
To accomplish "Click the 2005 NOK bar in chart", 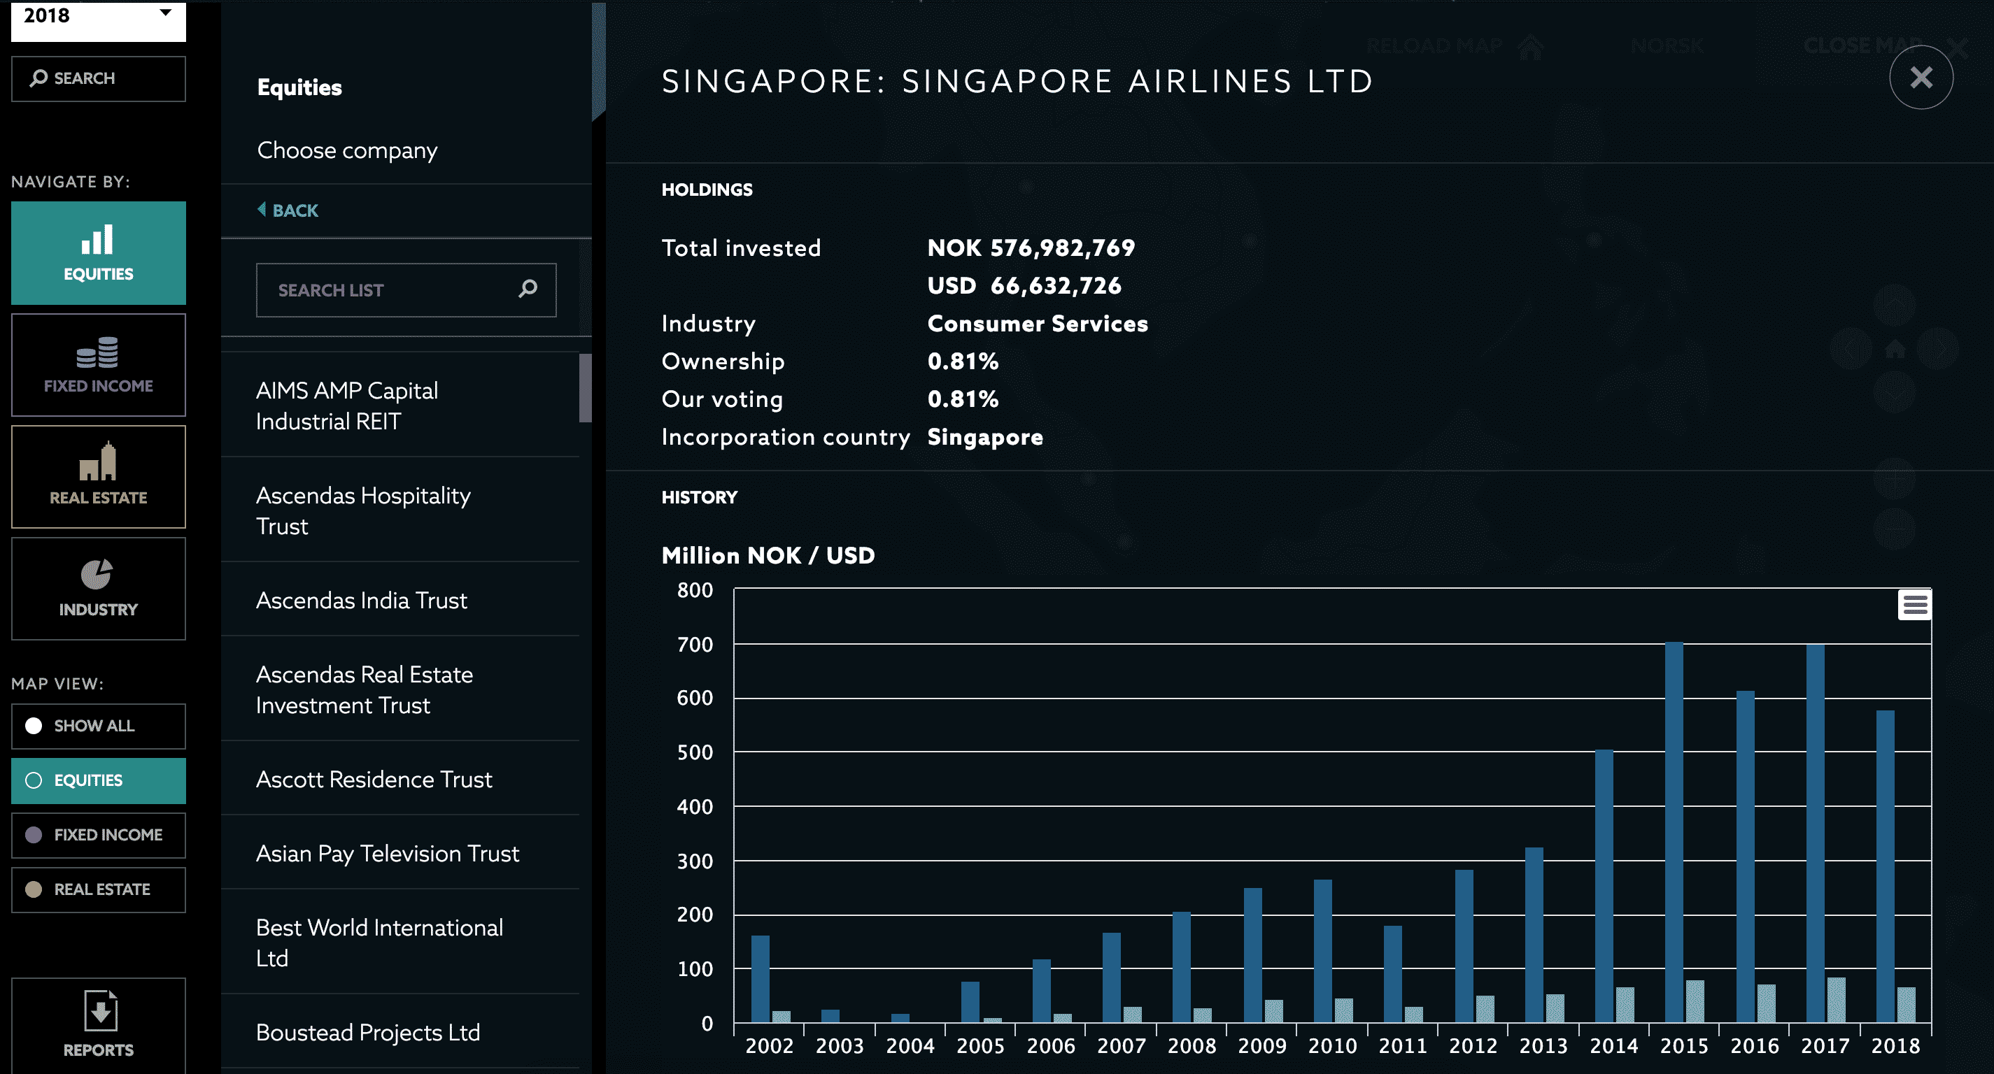I will coord(970,1002).
